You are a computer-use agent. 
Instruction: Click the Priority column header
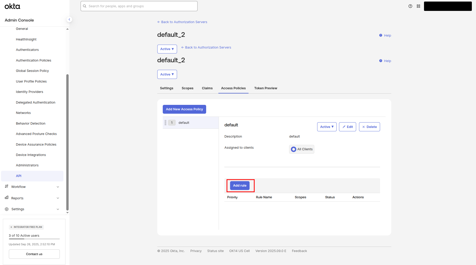click(232, 197)
